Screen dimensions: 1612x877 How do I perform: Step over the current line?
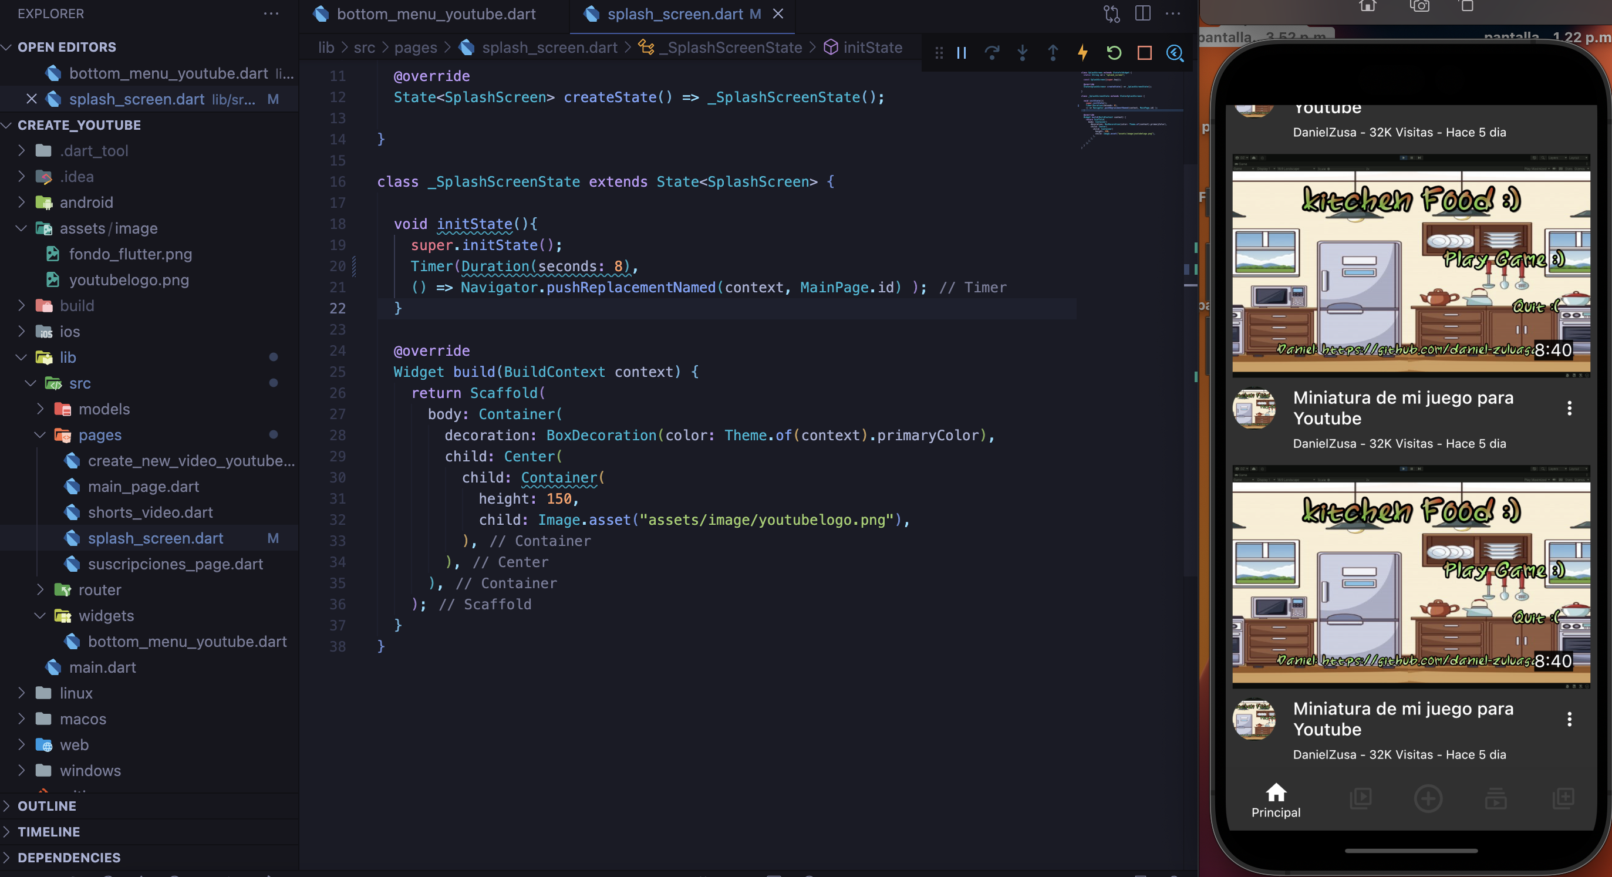coord(993,53)
